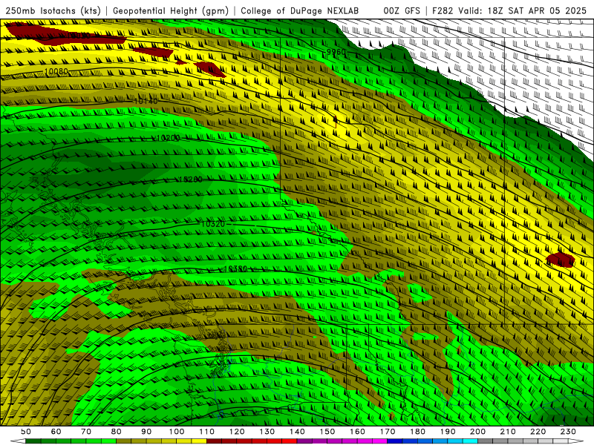The height and width of the screenshot is (445, 594).
Task: Select the 160 value on the scale
Action: [358, 432]
